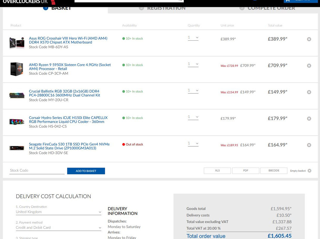Open the Crucial Ballistix RAM thumbnail
320x239 pixels.
coord(17,95)
